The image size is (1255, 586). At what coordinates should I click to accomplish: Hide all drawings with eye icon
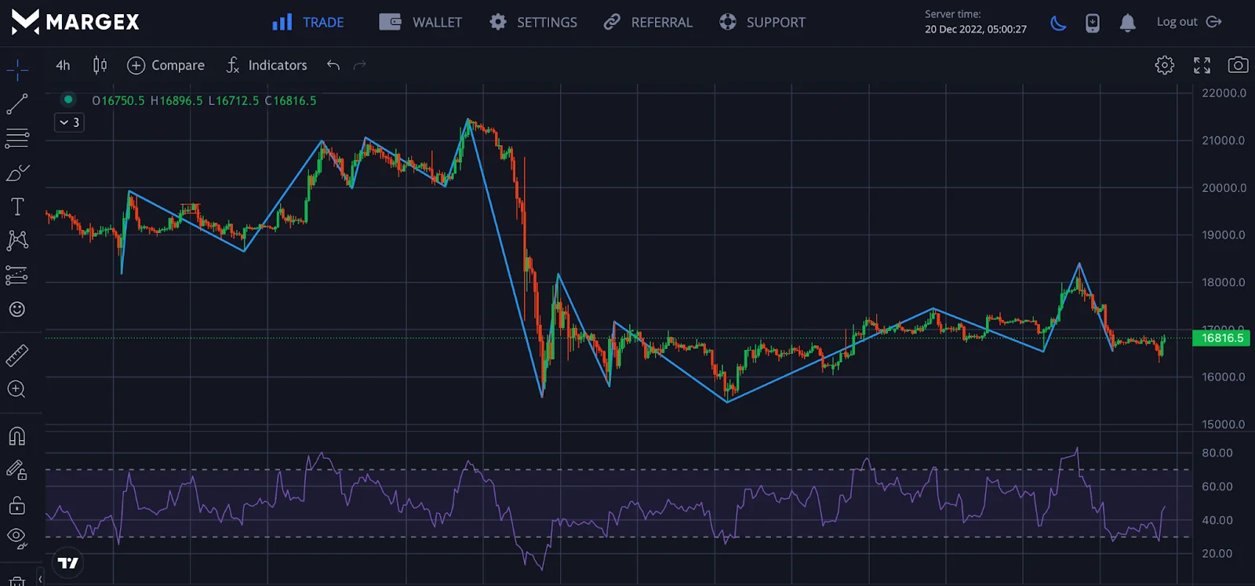pos(17,537)
